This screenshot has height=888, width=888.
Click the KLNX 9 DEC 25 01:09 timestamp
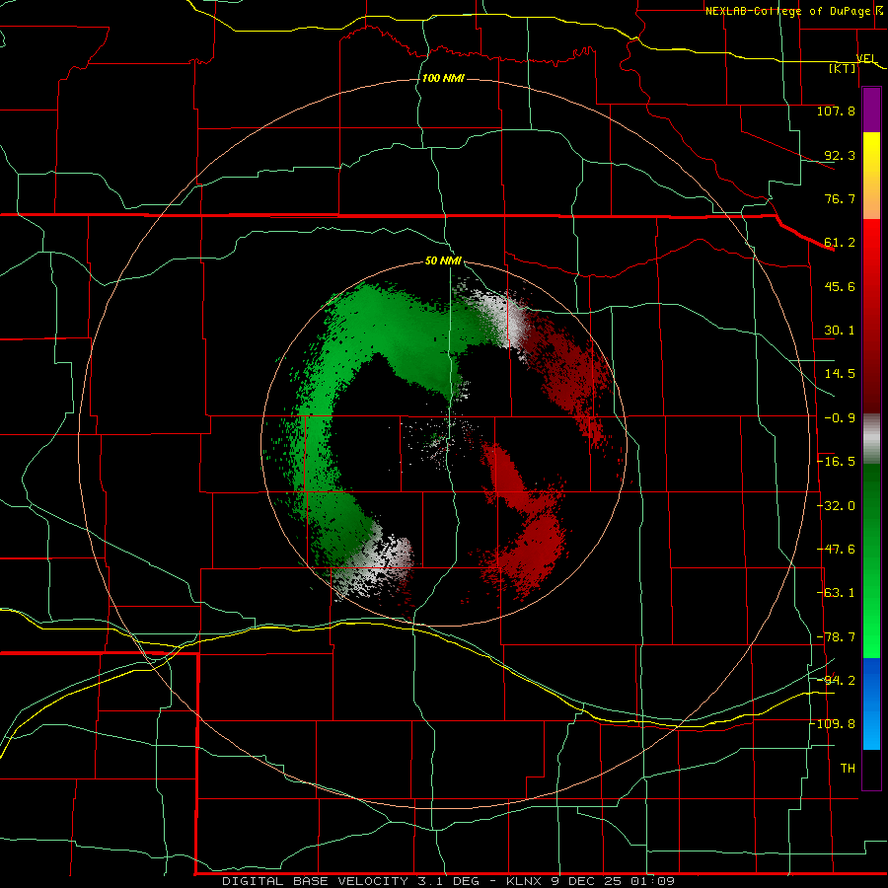590,881
